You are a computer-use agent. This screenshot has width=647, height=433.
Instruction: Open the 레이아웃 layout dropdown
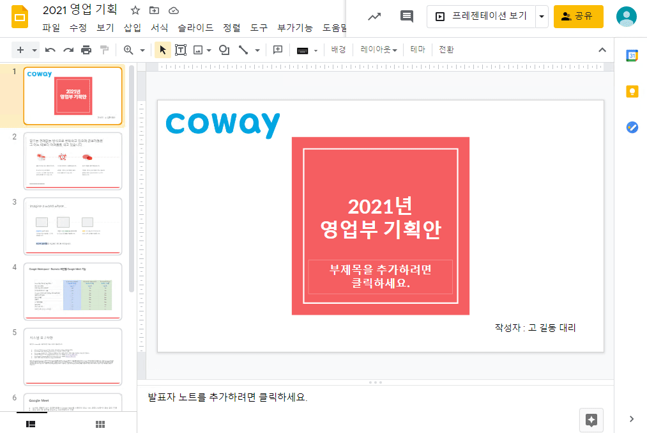(379, 50)
